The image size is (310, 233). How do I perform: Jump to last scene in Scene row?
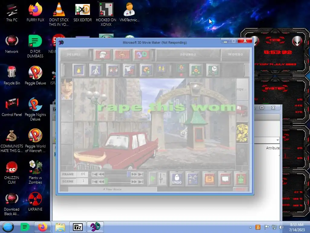coord(140,182)
